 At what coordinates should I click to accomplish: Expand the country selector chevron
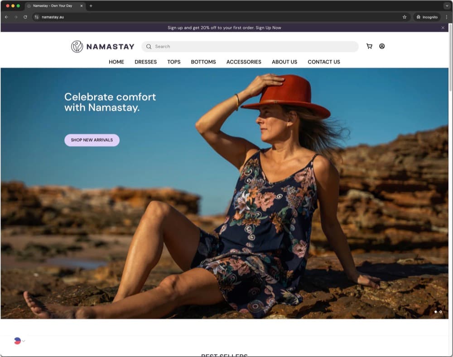tap(24, 341)
